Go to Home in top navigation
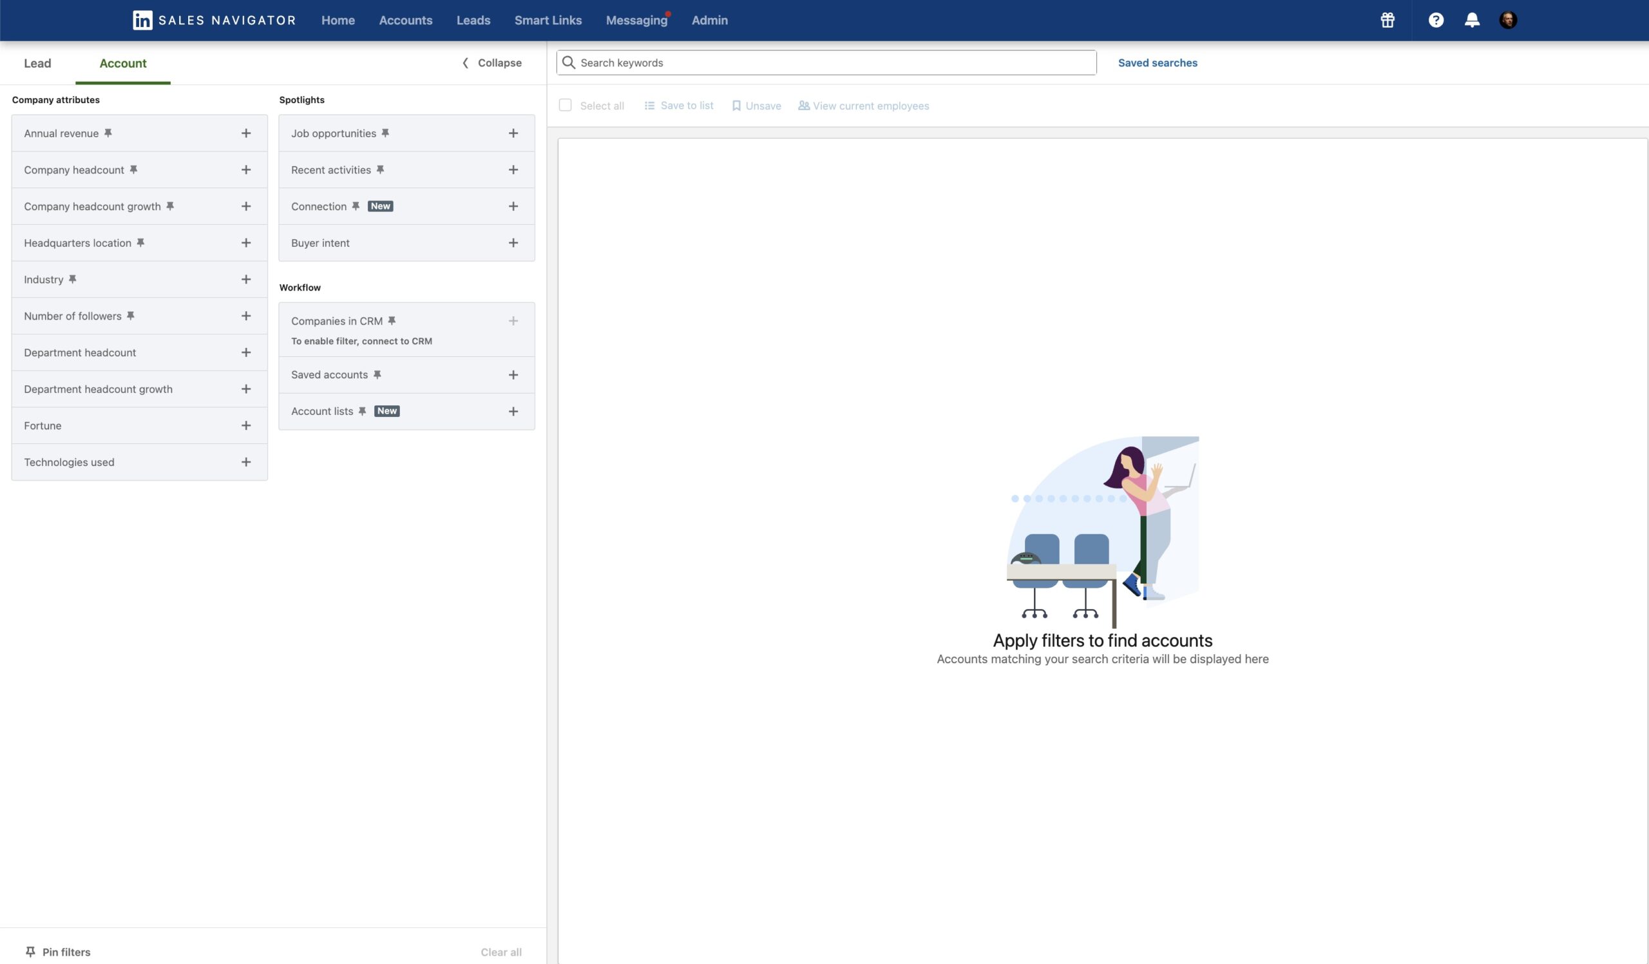This screenshot has height=964, width=1649. click(x=338, y=20)
